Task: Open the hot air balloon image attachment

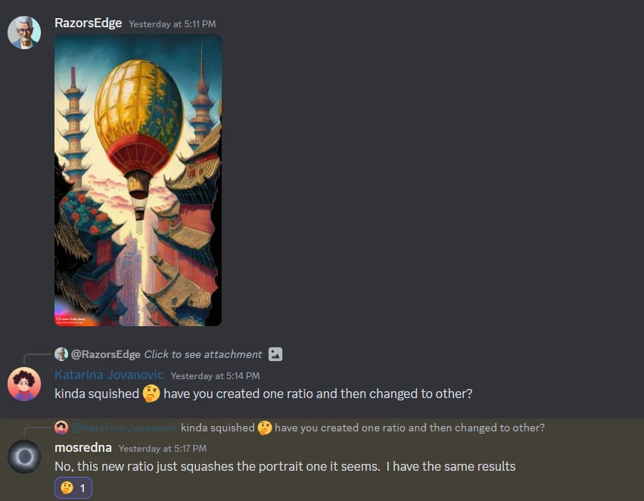Action: tap(138, 180)
